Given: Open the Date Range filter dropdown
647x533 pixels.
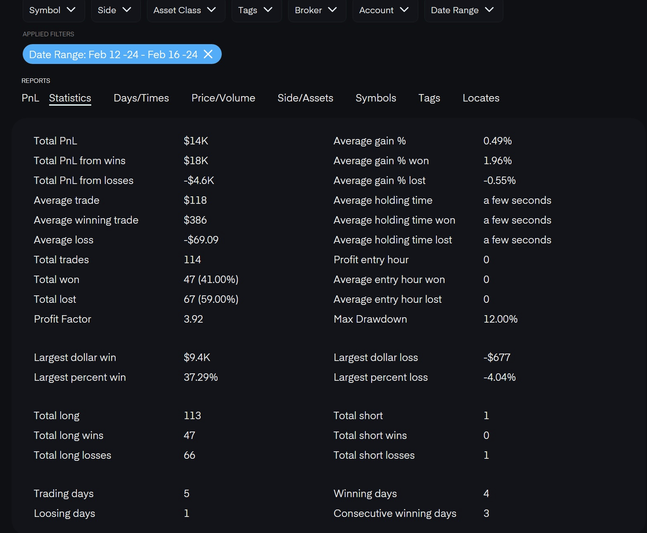Looking at the screenshot, I should [462, 10].
